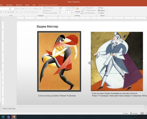Toggle Italic formatting
The image size is (147, 119).
pos(3,12)
